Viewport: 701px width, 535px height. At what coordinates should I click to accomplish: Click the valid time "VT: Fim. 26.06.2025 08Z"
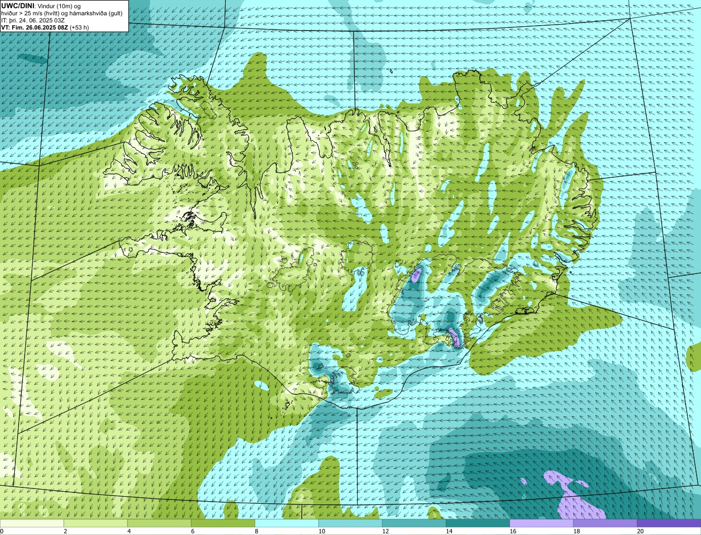(x=35, y=27)
